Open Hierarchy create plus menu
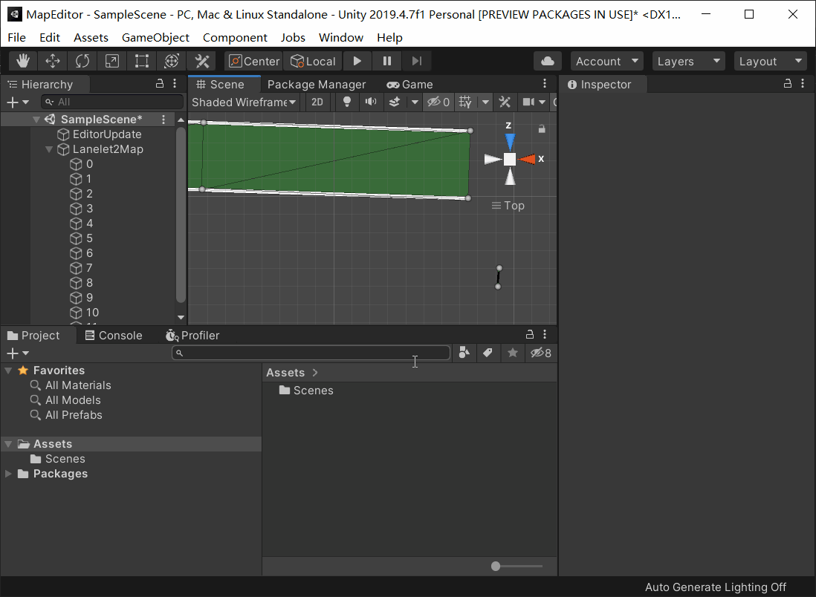The width and height of the screenshot is (816, 597). coord(17,102)
